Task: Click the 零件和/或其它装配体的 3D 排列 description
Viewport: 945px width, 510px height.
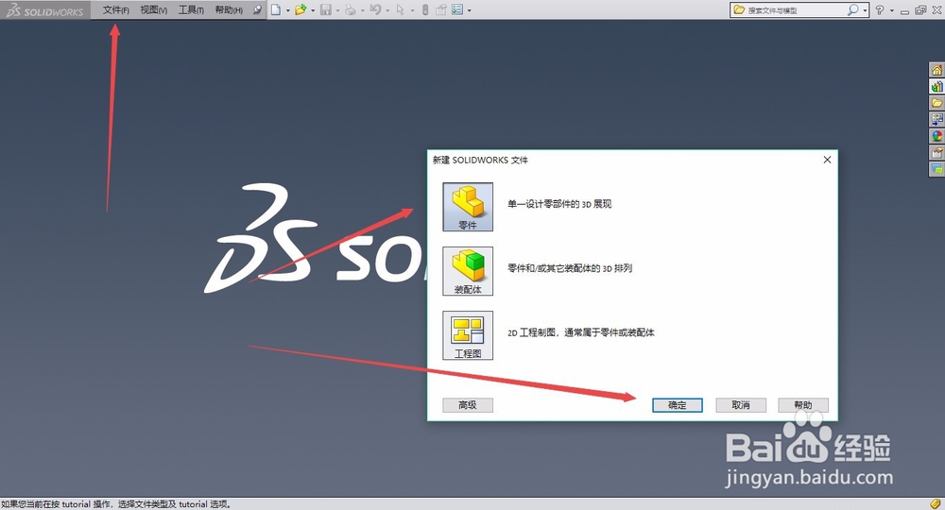Action: [570, 268]
